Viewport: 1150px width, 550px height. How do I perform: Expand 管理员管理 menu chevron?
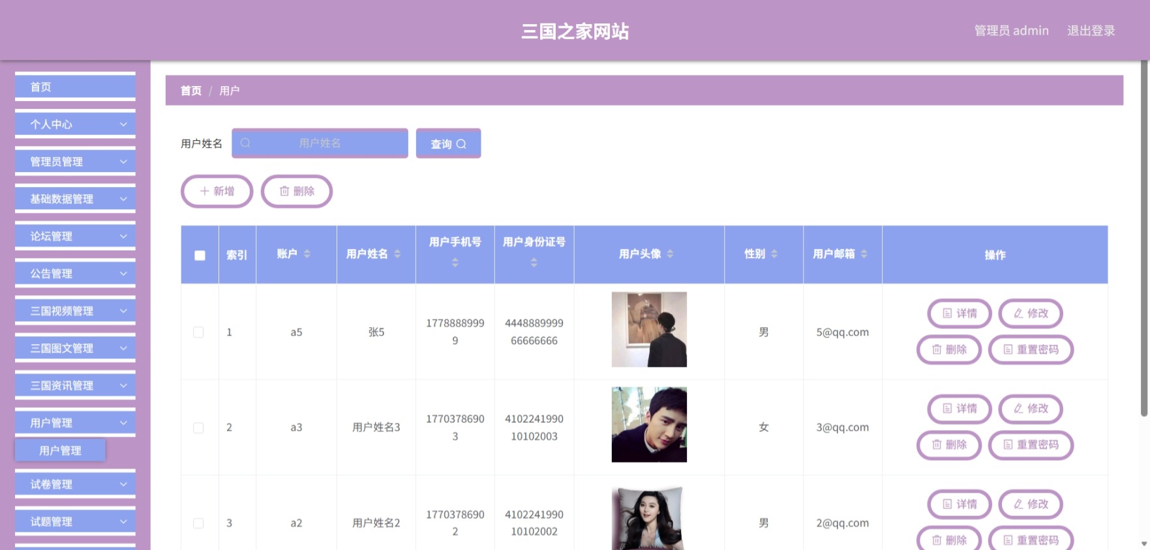pyautogui.click(x=123, y=161)
